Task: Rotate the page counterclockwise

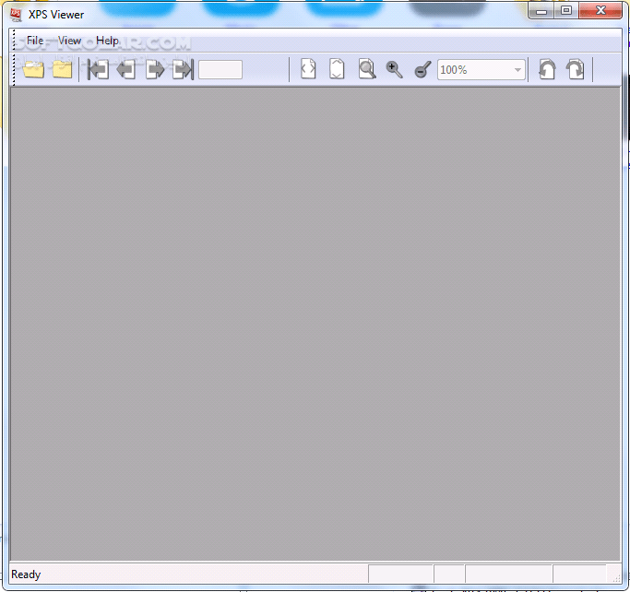Action: [547, 70]
